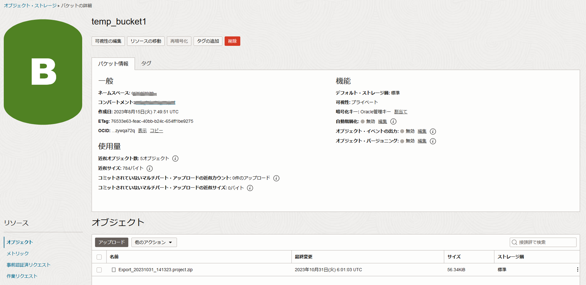Image resolution: width=586 pixels, height=285 pixels.
Task: Click 割当て link for encryption key
Action: click(x=401, y=112)
